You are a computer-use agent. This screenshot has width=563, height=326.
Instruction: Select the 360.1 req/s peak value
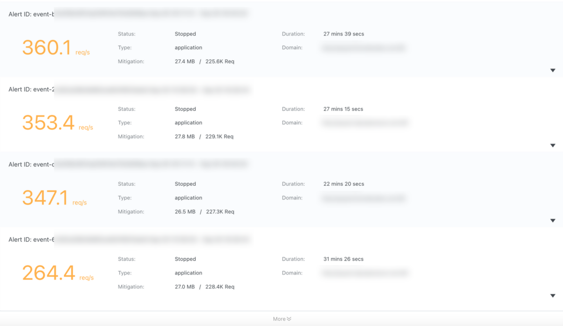[x=56, y=48]
